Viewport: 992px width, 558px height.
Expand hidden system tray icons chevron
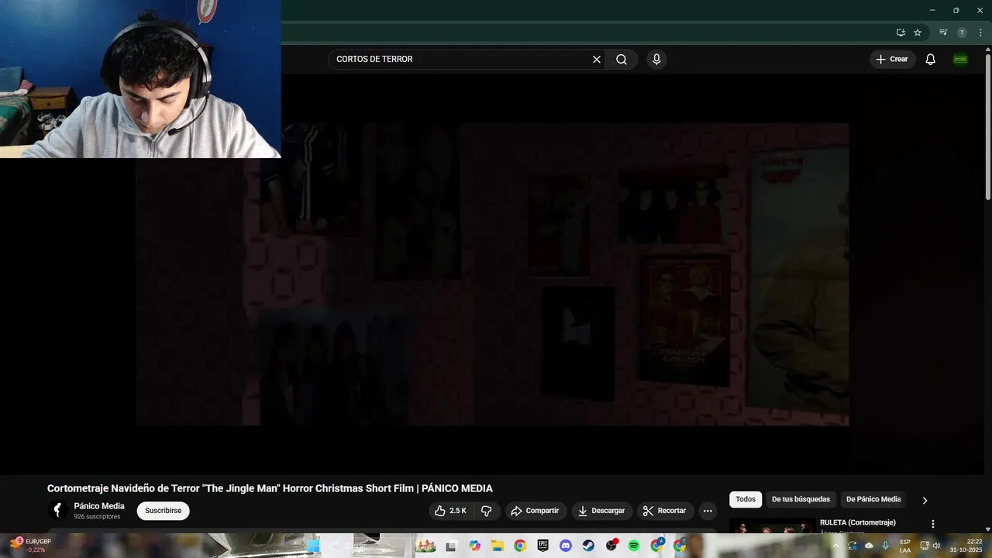[835, 546]
